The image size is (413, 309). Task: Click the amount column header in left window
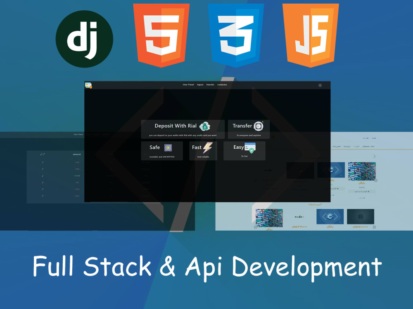point(77,154)
